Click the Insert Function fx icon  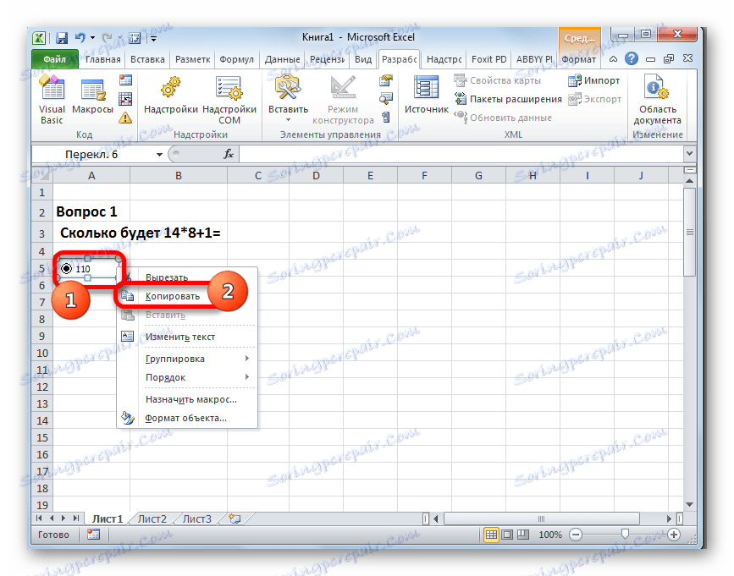[x=229, y=154]
